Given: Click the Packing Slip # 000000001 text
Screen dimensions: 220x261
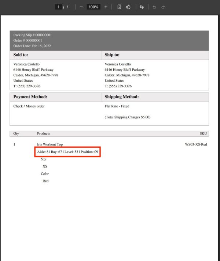Looking at the screenshot, I should [x=33, y=35].
